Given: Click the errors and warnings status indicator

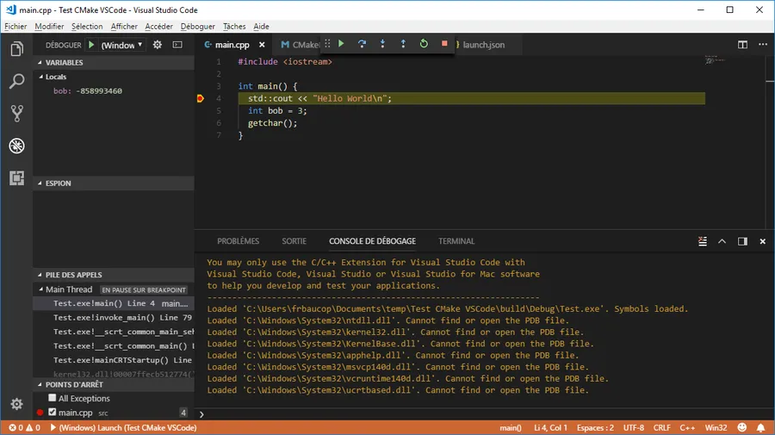Looking at the screenshot, I should pyautogui.click(x=24, y=427).
